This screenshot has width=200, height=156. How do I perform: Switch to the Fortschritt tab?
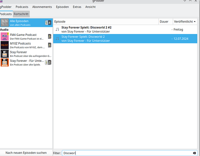[21, 14]
